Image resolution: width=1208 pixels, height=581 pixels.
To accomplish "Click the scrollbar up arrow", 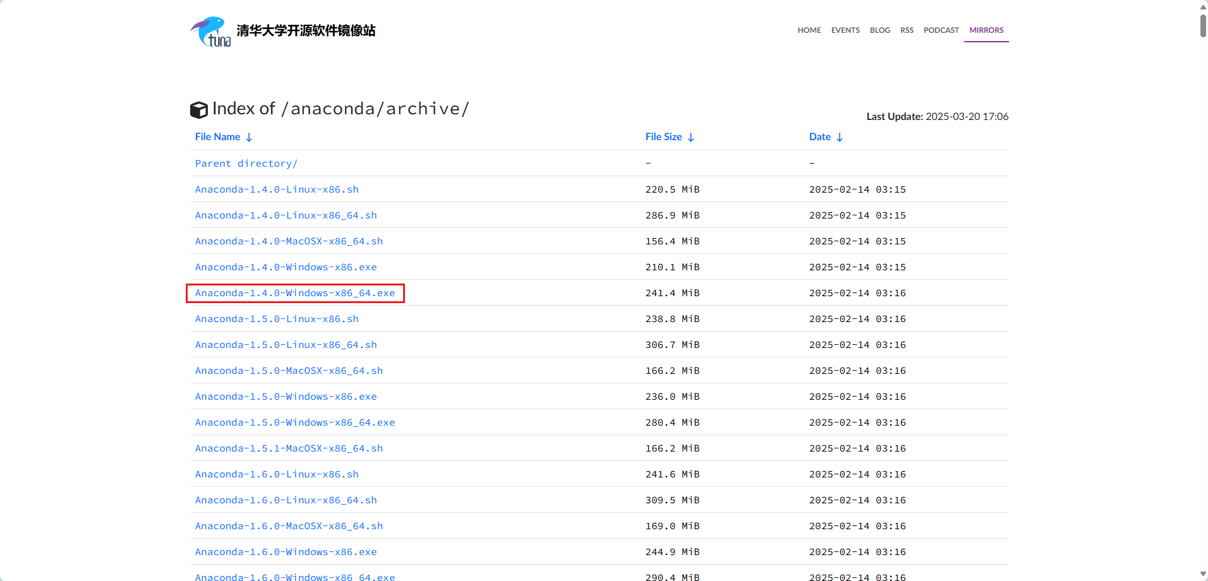I will (1202, 6).
